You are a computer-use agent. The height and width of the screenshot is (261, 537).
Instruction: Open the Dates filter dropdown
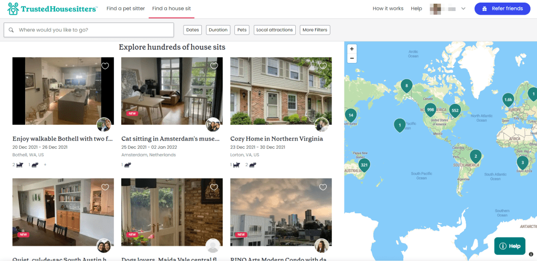coord(192,30)
